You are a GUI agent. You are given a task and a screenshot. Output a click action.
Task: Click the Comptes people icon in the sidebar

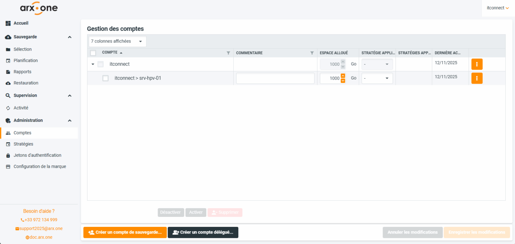pyautogui.click(x=8, y=133)
